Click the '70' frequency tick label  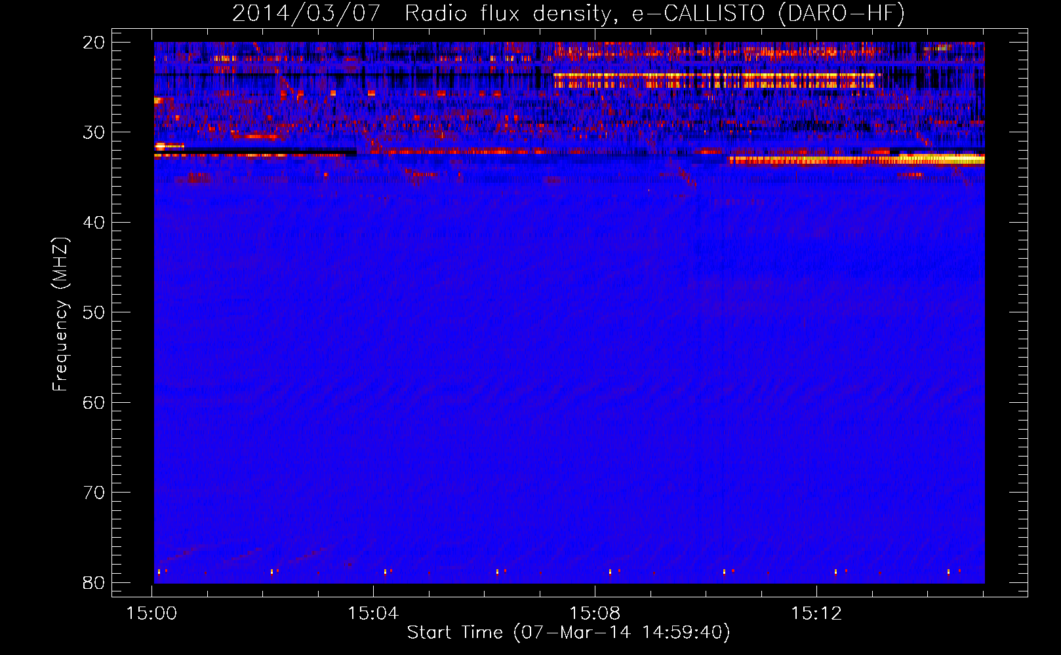click(94, 493)
